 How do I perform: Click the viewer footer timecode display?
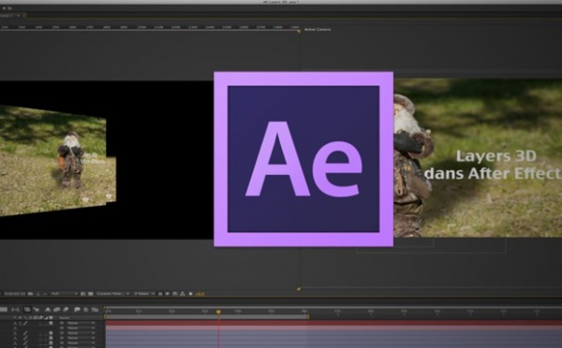(15, 294)
